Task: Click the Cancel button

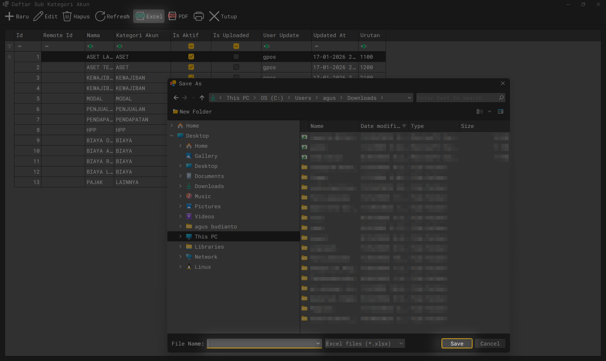Action: (x=490, y=343)
